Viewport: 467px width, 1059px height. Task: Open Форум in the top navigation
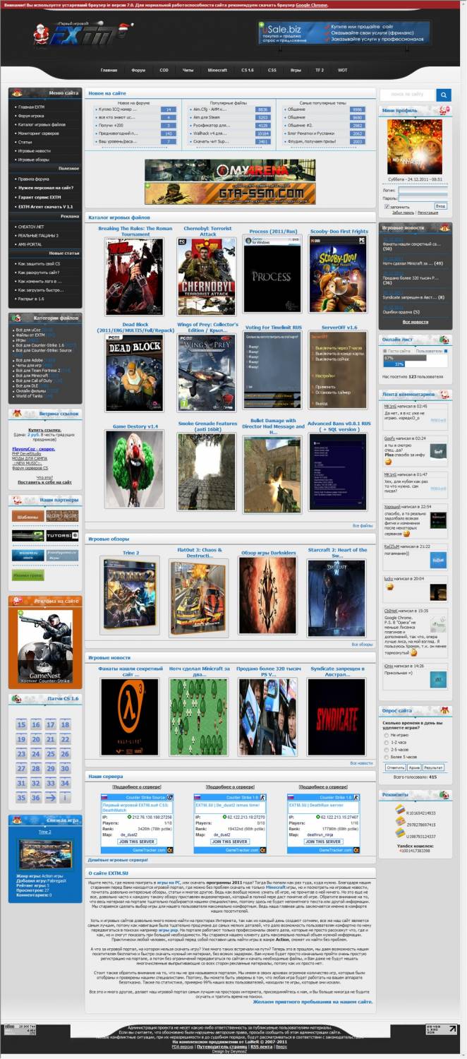(x=138, y=71)
